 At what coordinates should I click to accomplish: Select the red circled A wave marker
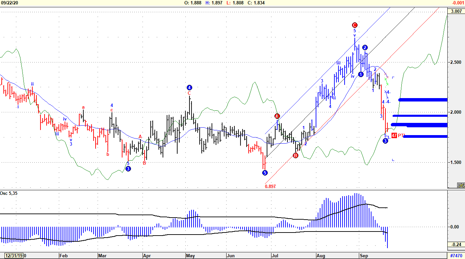click(277, 116)
